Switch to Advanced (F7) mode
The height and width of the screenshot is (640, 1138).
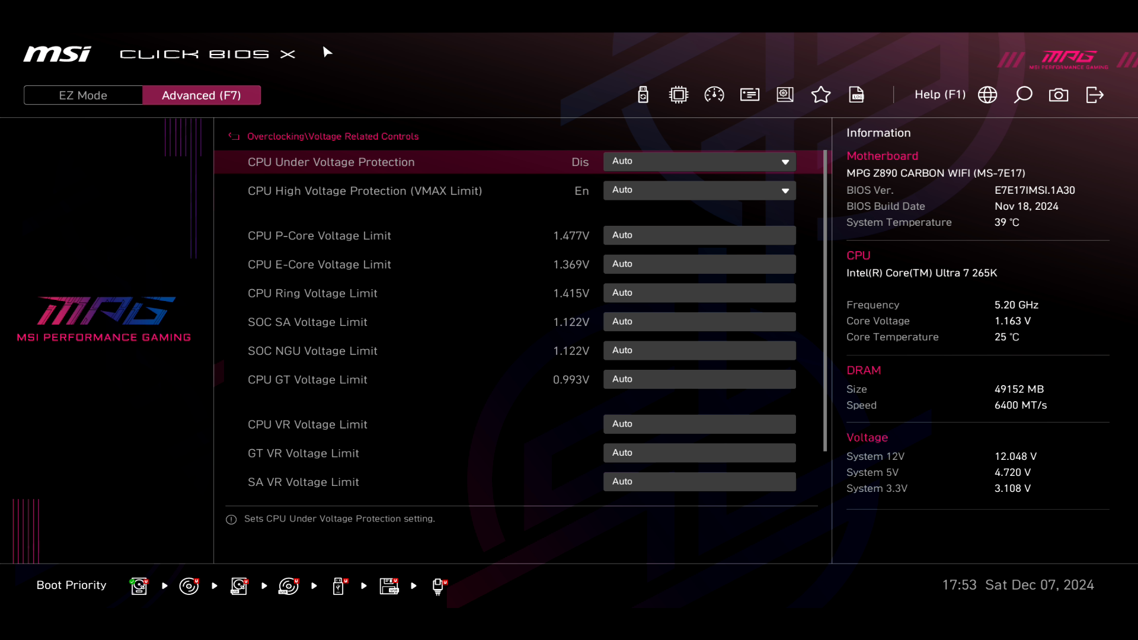pos(201,95)
